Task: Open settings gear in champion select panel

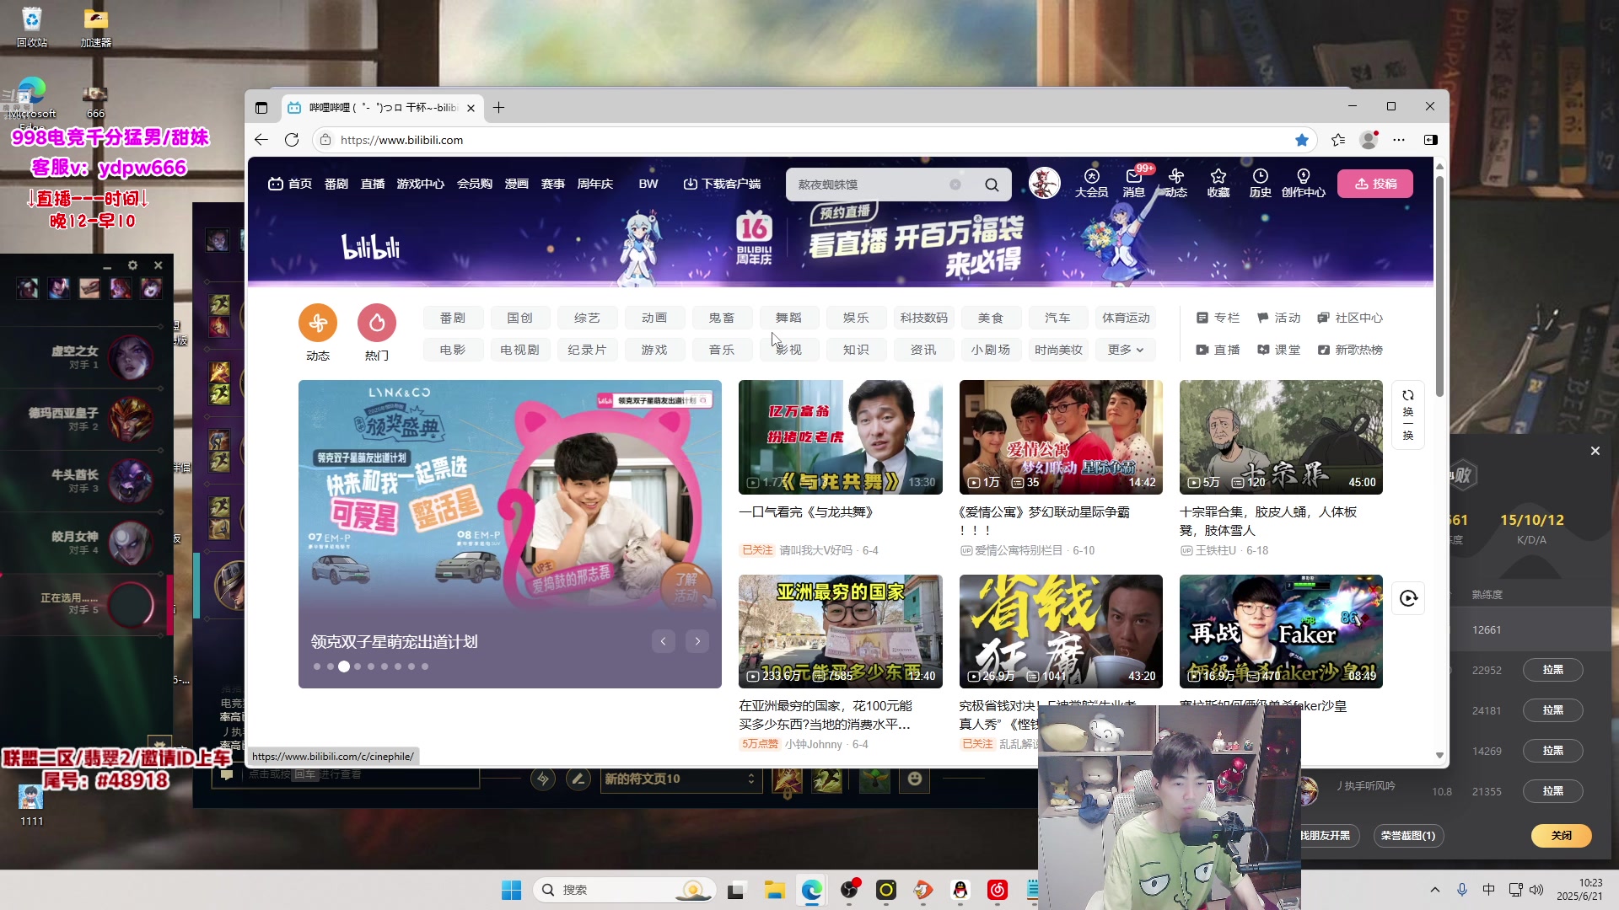Action: [x=132, y=265]
